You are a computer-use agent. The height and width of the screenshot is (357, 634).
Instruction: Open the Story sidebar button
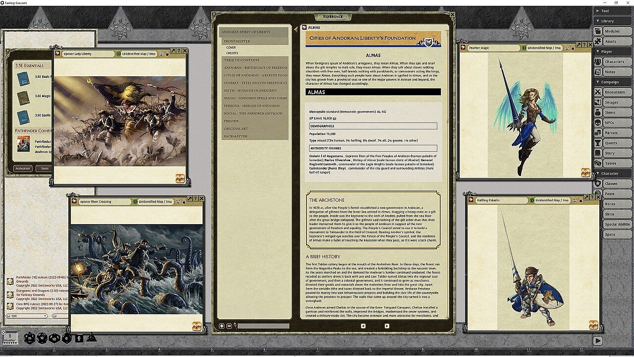[x=612, y=153]
